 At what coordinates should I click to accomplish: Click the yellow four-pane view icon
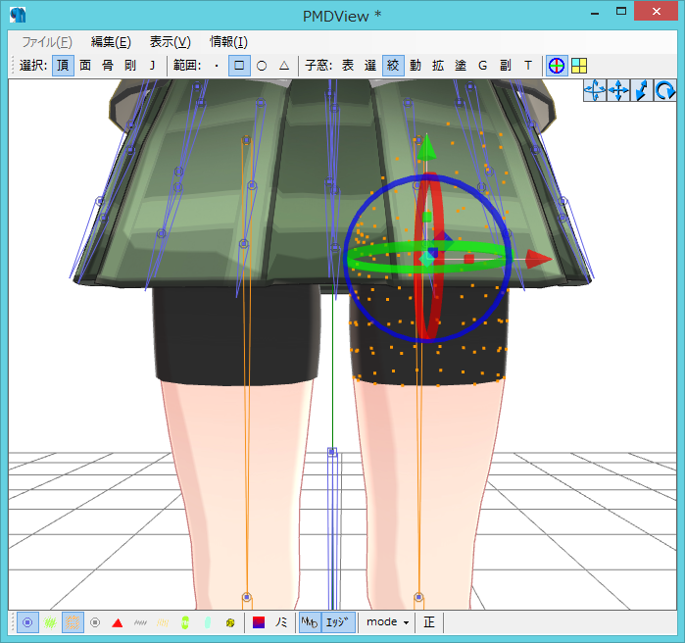[x=579, y=66]
